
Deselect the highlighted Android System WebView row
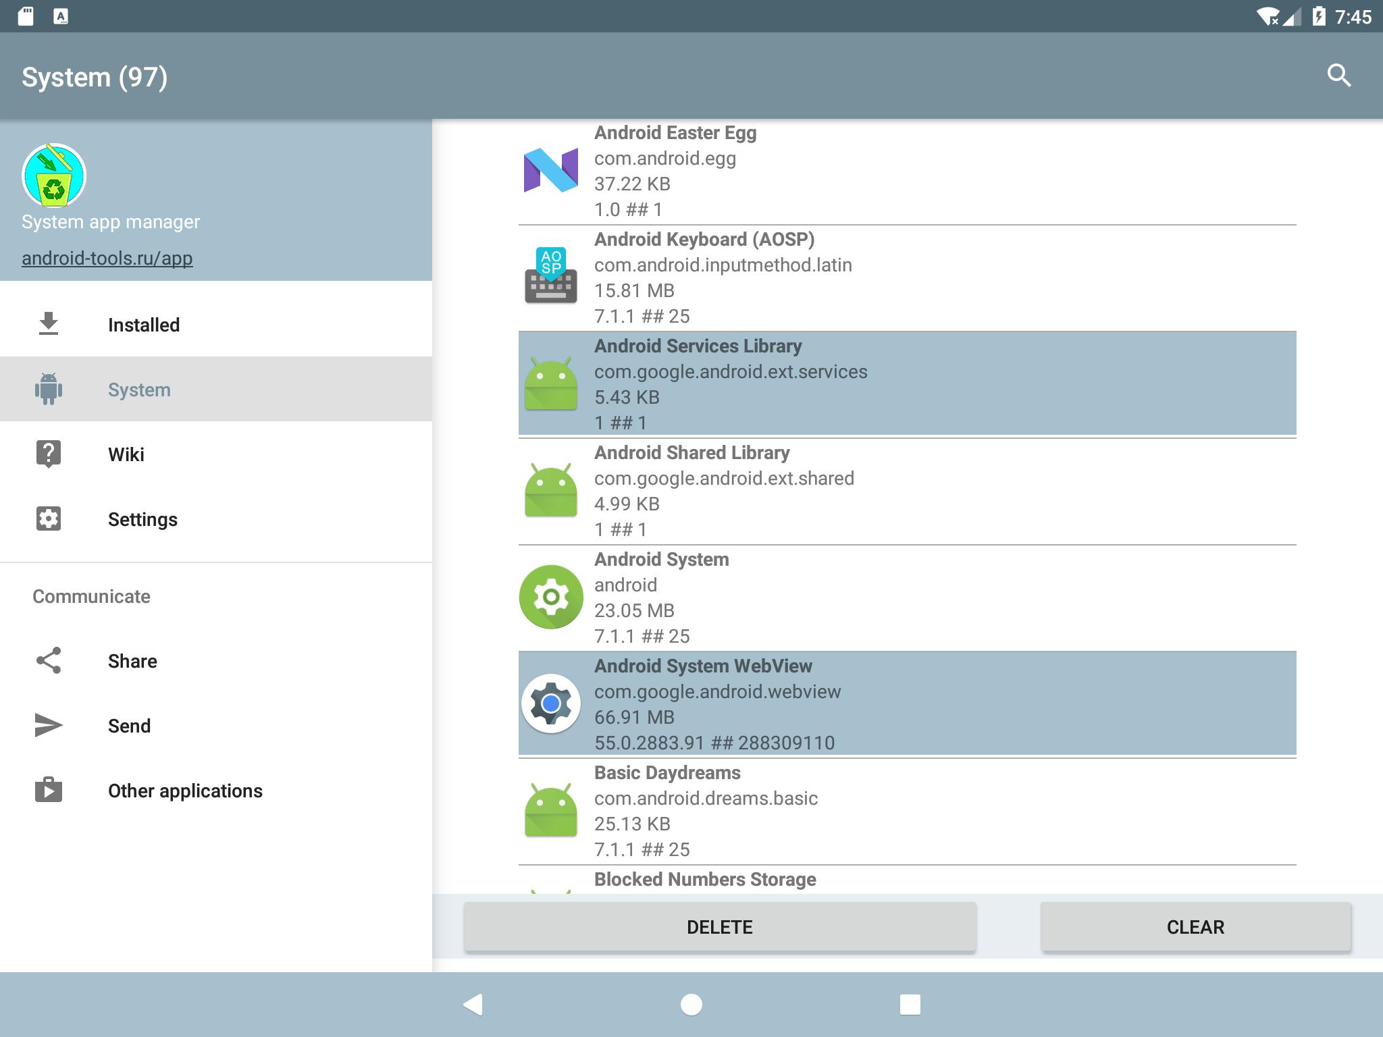(908, 703)
